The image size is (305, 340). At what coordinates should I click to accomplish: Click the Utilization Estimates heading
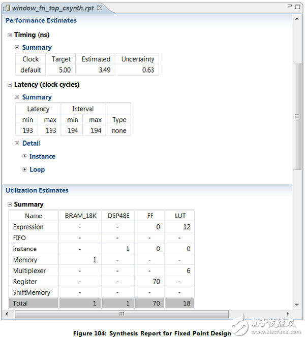coord(37,191)
